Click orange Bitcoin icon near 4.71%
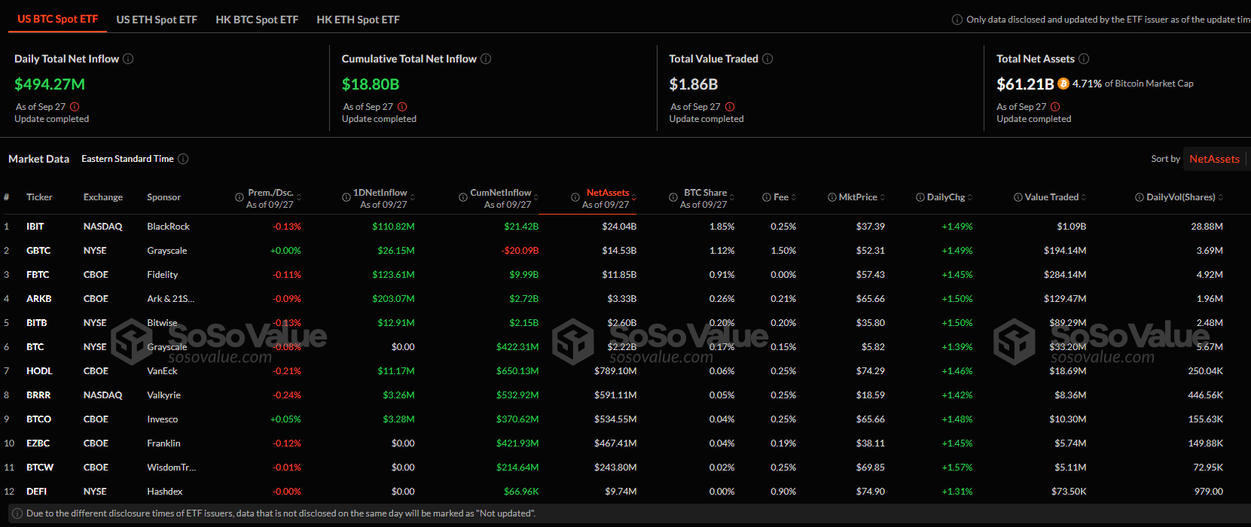Screen dimensions: 1251x527 pyautogui.click(x=1063, y=84)
